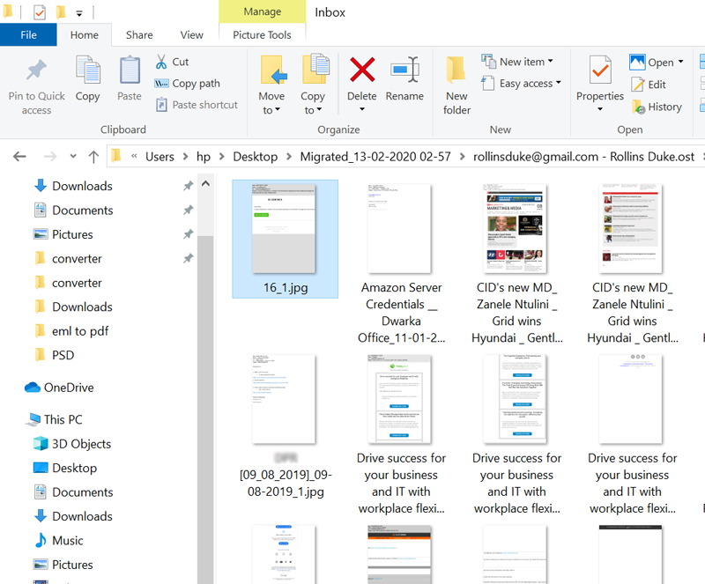Click the Copy to folder icon
Viewport: 705px width, 584px height.
pyautogui.click(x=315, y=69)
